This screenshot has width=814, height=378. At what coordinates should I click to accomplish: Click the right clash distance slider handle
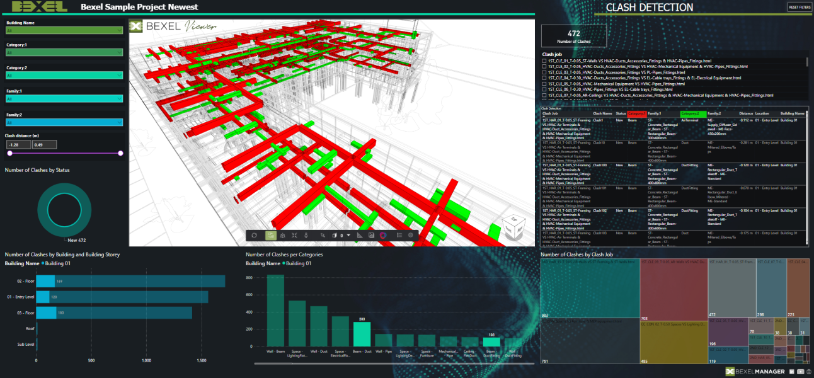[x=120, y=153]
